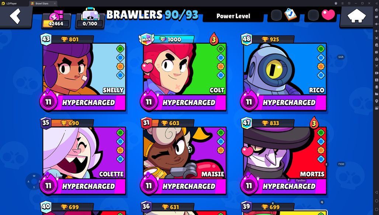The width and height of the screenshot is (379, 215).
Task: Click the fire streak badge above Colt
Action: (x=214, y=39)
